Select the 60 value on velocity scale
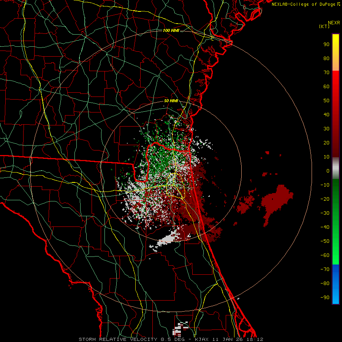This screenshot has height=342, width=342. 326,86
